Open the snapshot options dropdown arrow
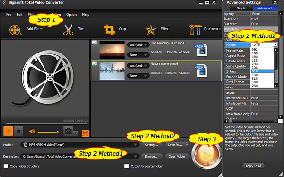 click(76, 133)
